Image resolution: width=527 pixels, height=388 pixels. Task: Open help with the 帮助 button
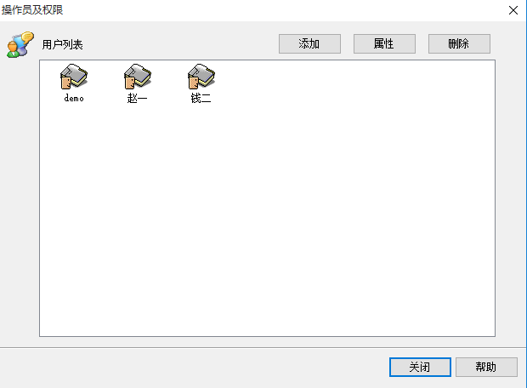click(x=486, y=367)
